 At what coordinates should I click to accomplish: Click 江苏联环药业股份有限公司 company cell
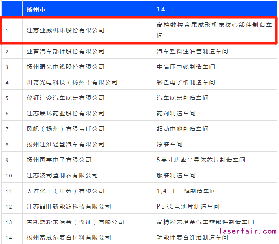[x=66, y=113]
